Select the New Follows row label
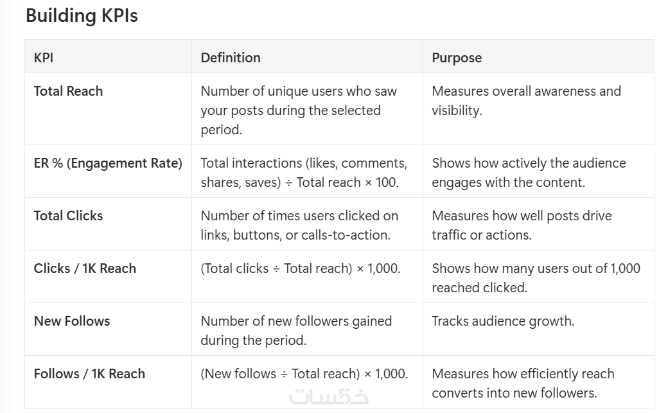 (72, 321)
